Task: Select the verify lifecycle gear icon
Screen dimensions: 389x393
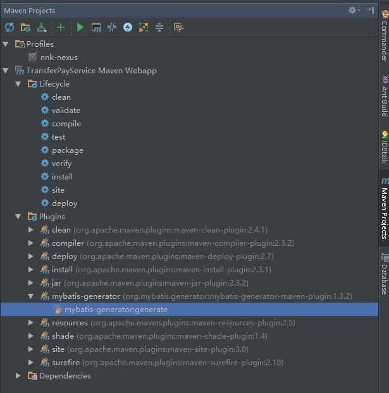Action: tap(45, 164)
